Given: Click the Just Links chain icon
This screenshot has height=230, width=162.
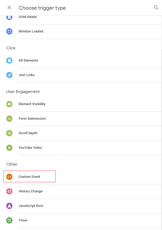Looking at the screenshot, I should click(x=9, y=75).
